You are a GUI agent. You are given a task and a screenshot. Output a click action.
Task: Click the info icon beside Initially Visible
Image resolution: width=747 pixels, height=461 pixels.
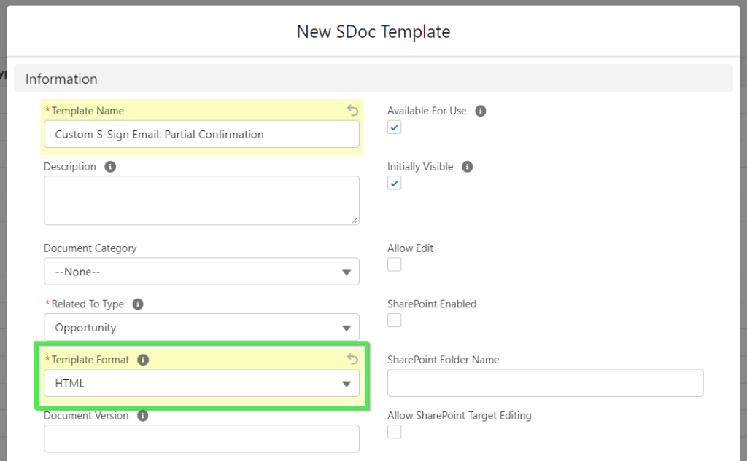click(468, 166)
